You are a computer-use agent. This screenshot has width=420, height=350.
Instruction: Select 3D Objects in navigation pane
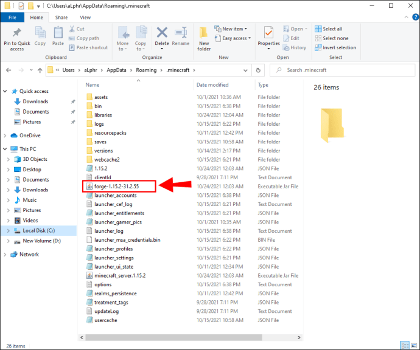tap(35, 159)
